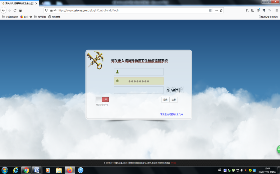Open a new browser tab
Screen dimensions: 280x174
coord(42,3)
